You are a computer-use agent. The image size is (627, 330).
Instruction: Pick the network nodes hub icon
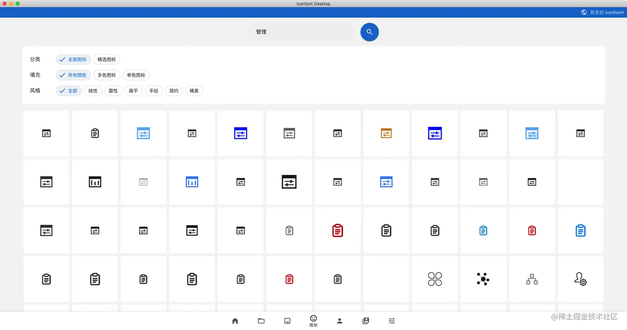pos(483,279)
